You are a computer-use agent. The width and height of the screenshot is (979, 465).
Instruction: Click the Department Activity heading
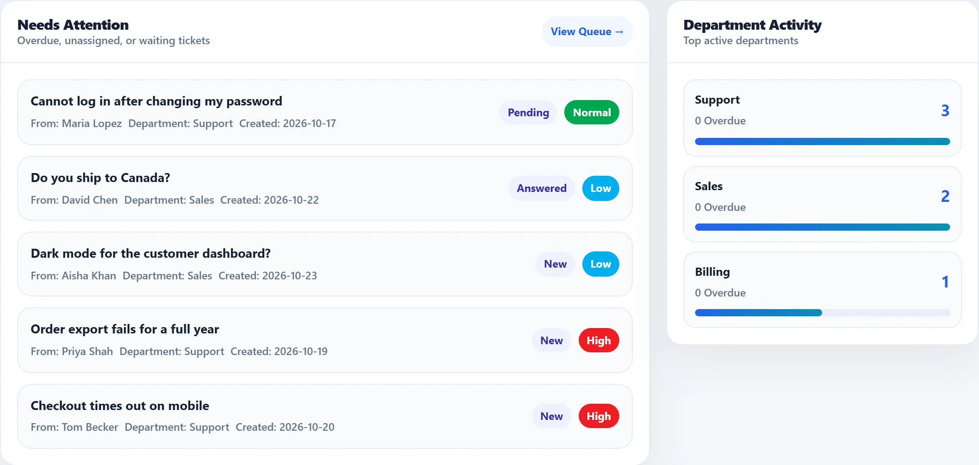pyautogui.click(x=752, y=25)
